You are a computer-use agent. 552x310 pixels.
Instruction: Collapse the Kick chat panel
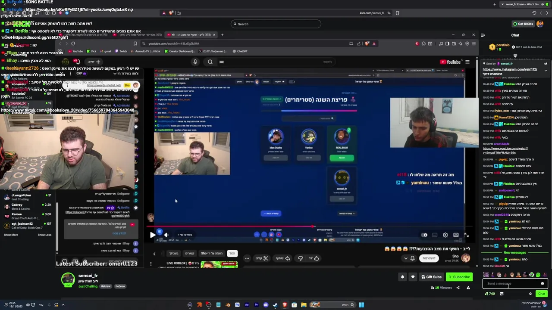(x=483, y=35)
